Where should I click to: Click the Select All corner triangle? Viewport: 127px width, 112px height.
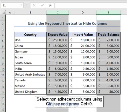tap(3, 13)
